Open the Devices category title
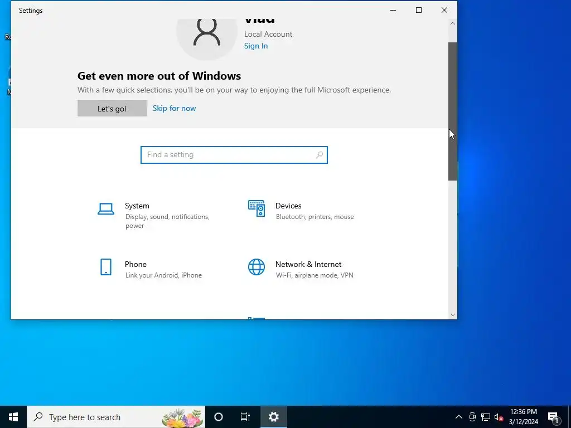The image size is (571, 428). coord(288,206)
